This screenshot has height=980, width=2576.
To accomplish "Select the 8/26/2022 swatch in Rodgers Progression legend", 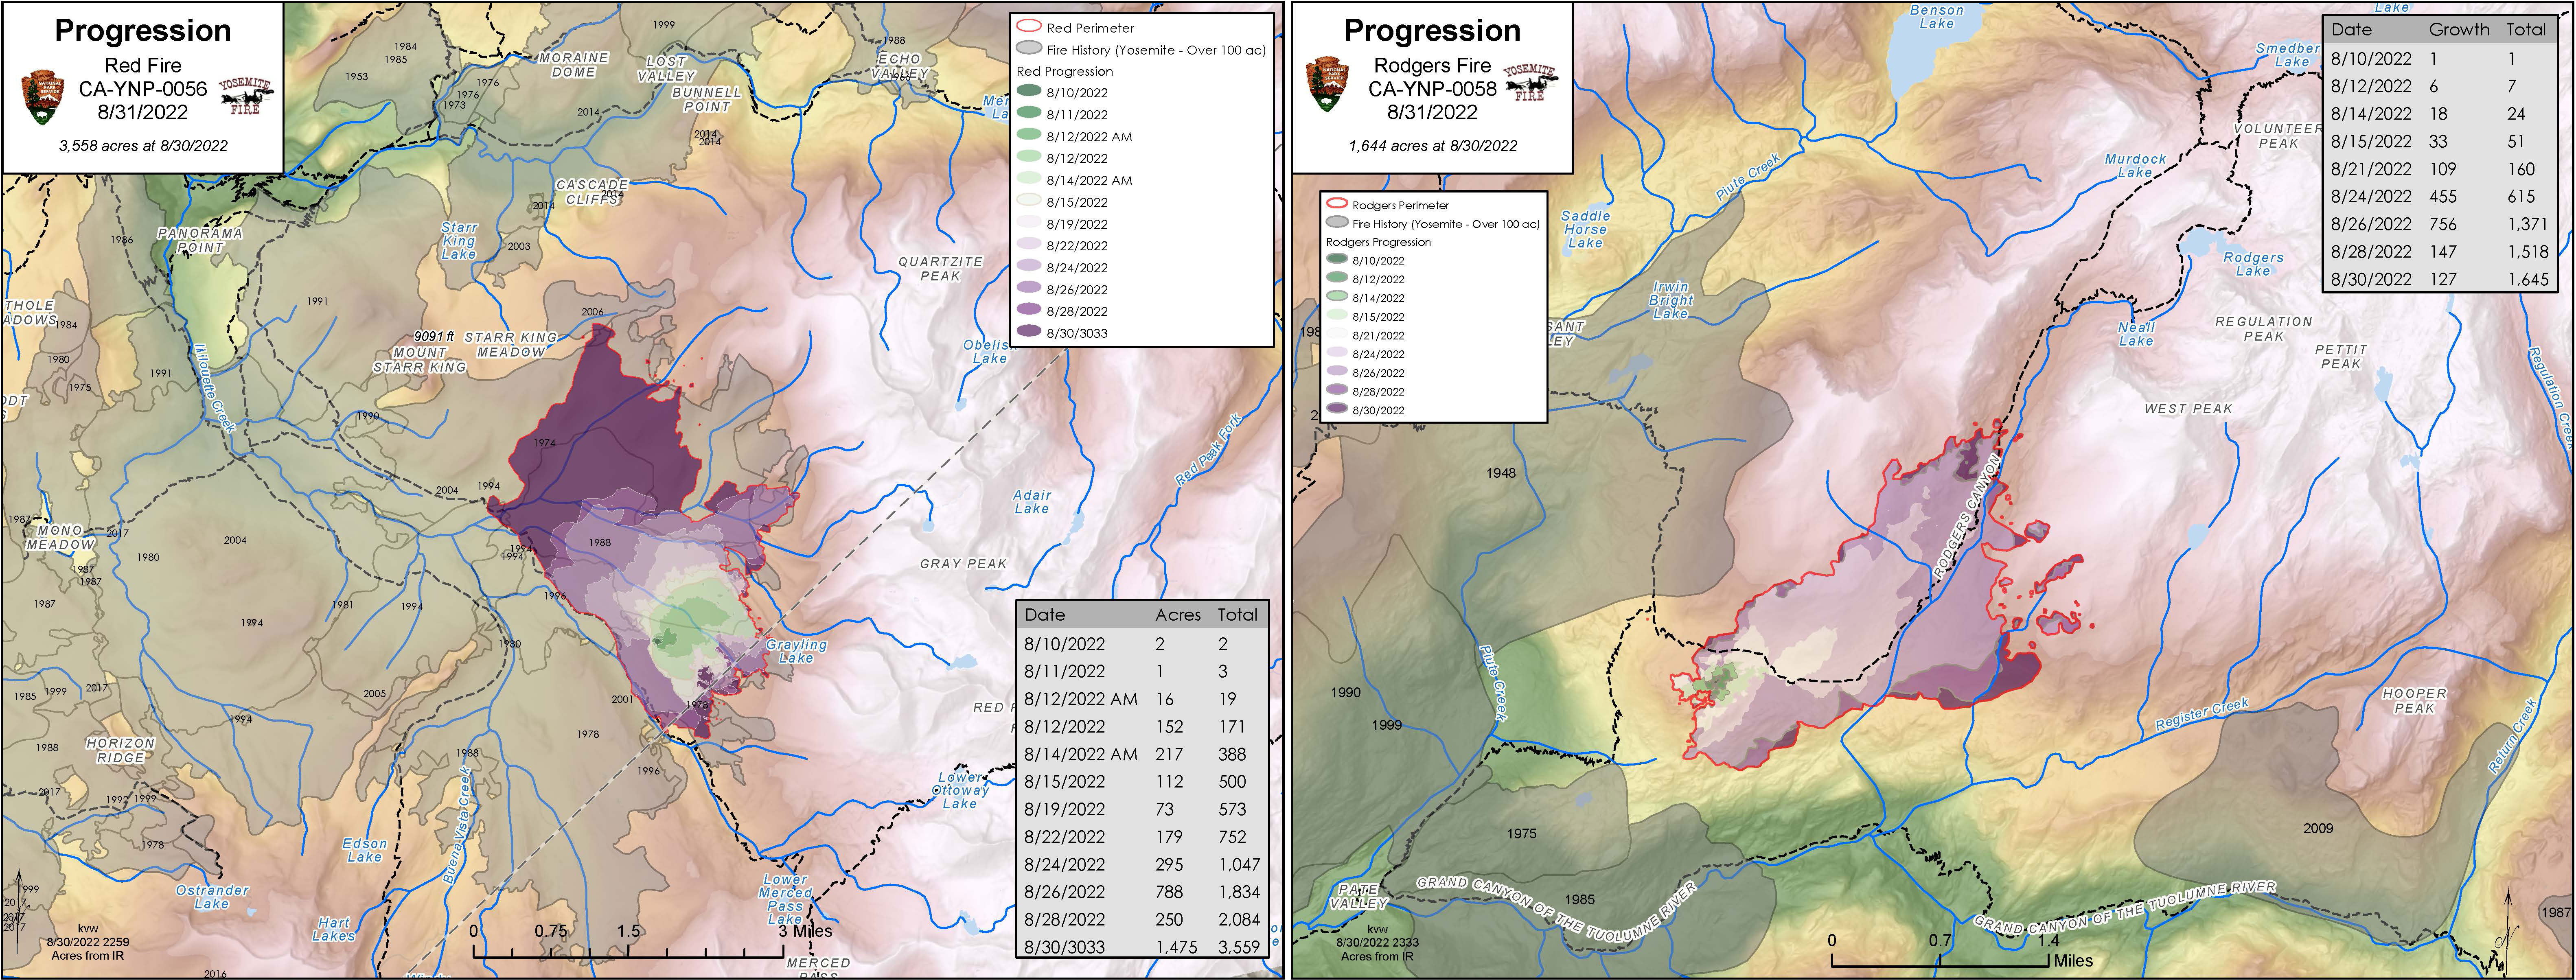I will coord(1337,372).
